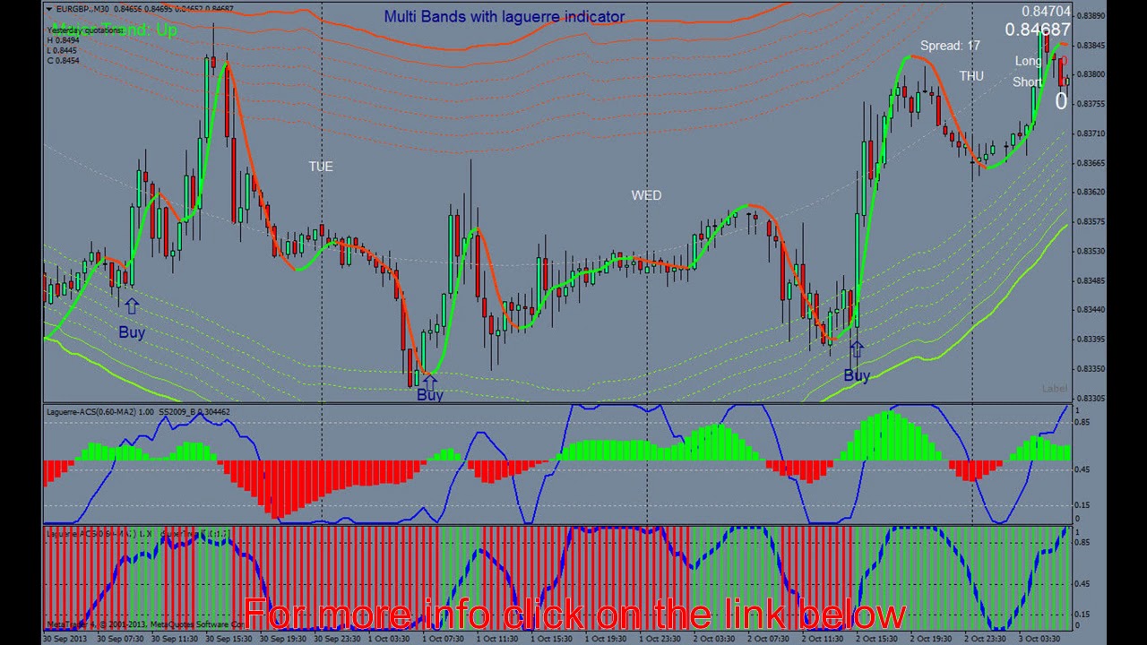Select the 'Major Trend: Up' label
The image size is (1147, 645).
113,30
